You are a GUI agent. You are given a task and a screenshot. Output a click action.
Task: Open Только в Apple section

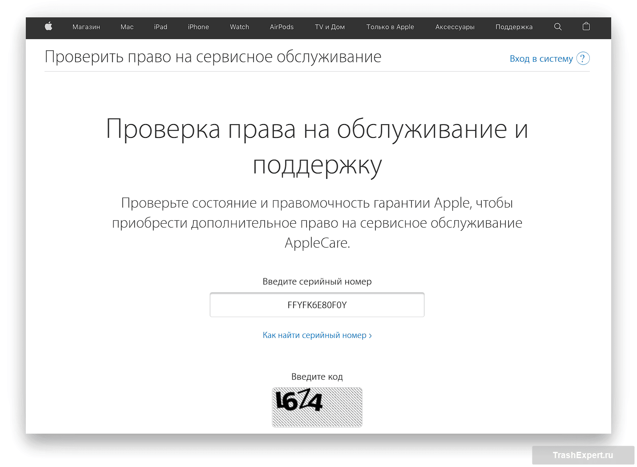tap(390, 27)
